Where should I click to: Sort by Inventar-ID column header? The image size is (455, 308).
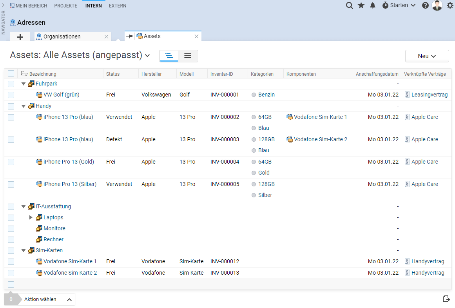221,74
